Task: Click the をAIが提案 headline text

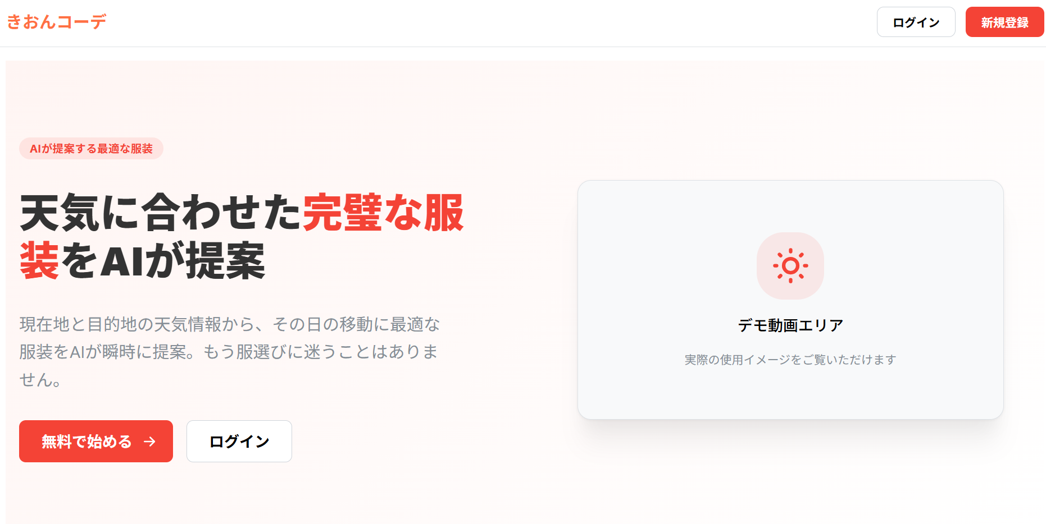Action: 162,261
